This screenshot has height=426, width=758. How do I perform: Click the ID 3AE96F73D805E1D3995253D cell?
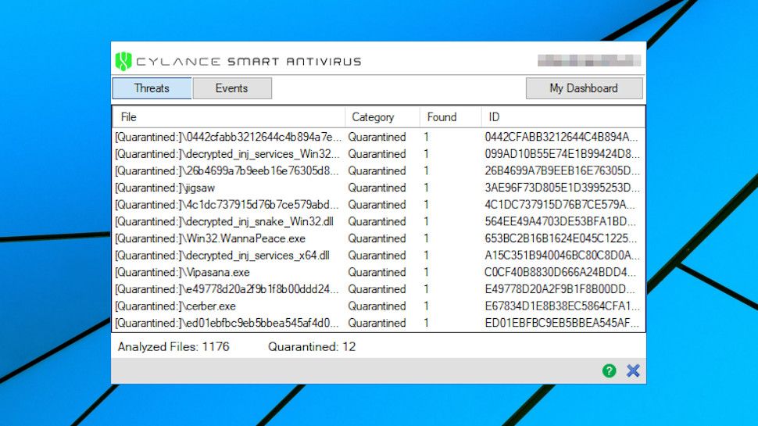[562, 188]
